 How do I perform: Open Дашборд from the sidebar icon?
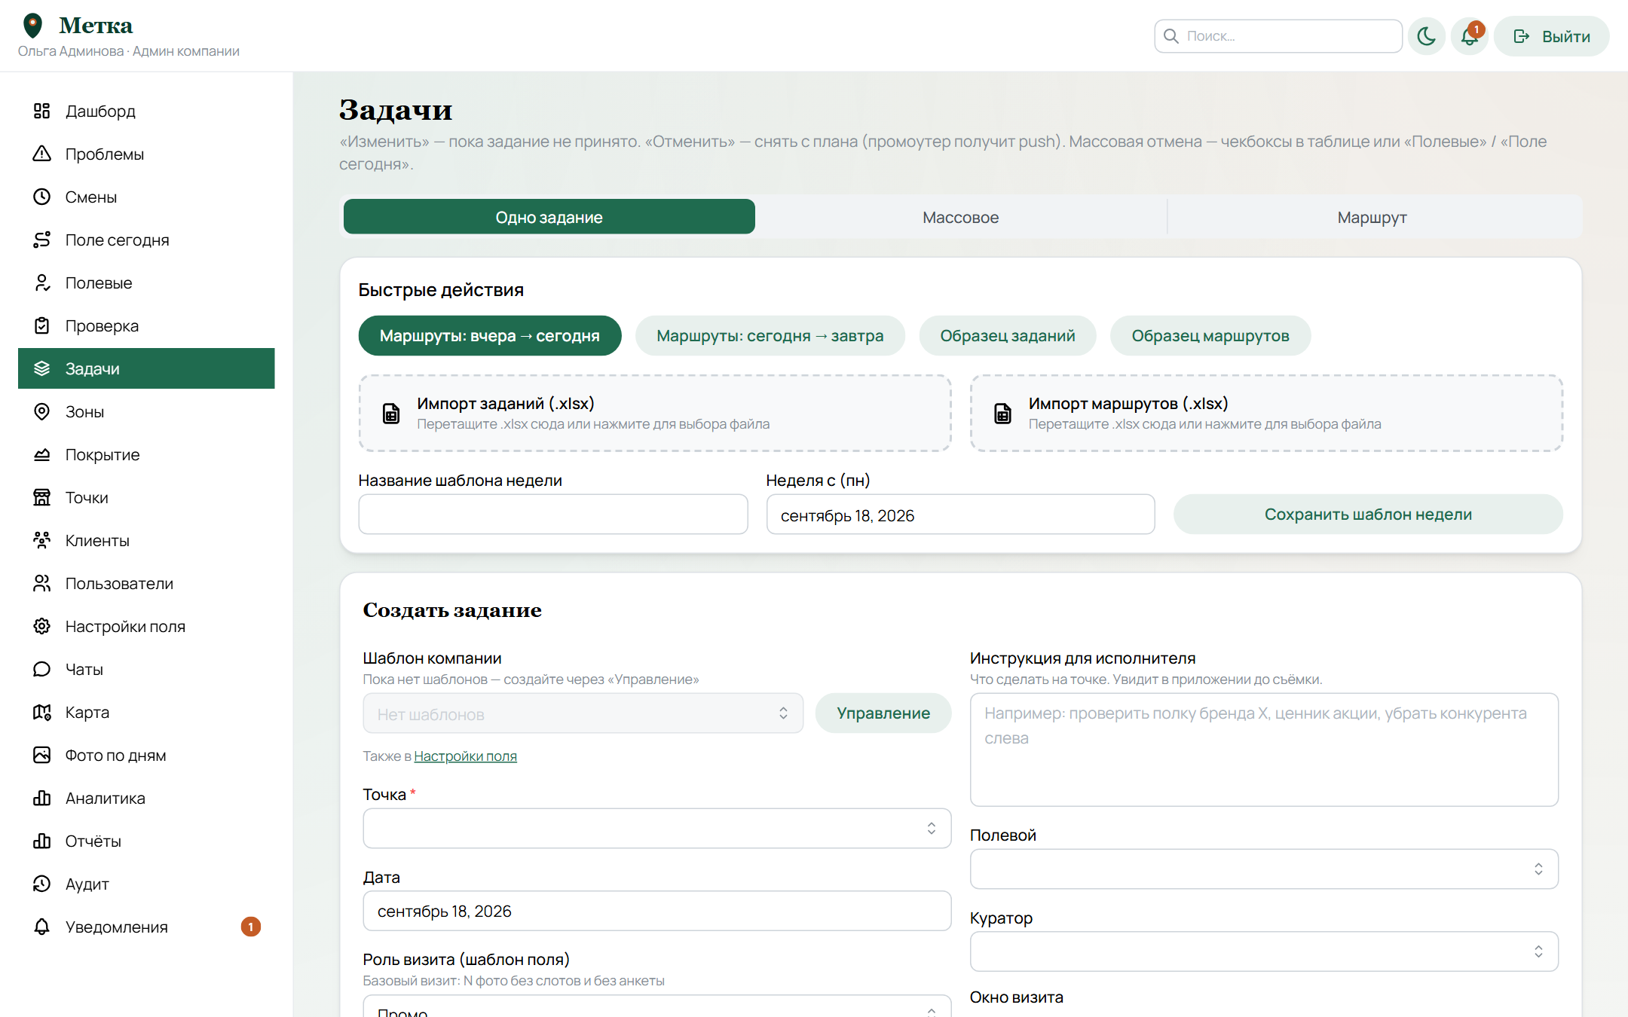[41, 111]
